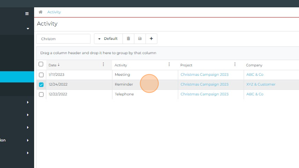The height and width of the screenshot is (168, 299).
Task: Uncheck the 12/24/2022 Reminder row checkbox
Action: (41, 84)
